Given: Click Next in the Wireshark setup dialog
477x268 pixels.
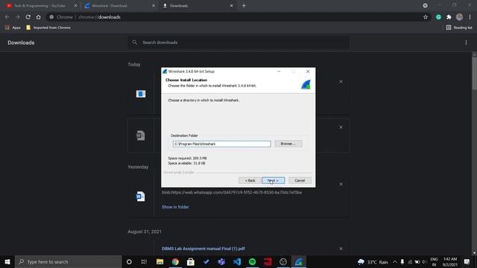Looking at the screenshot, I should [x=274, y=180].
